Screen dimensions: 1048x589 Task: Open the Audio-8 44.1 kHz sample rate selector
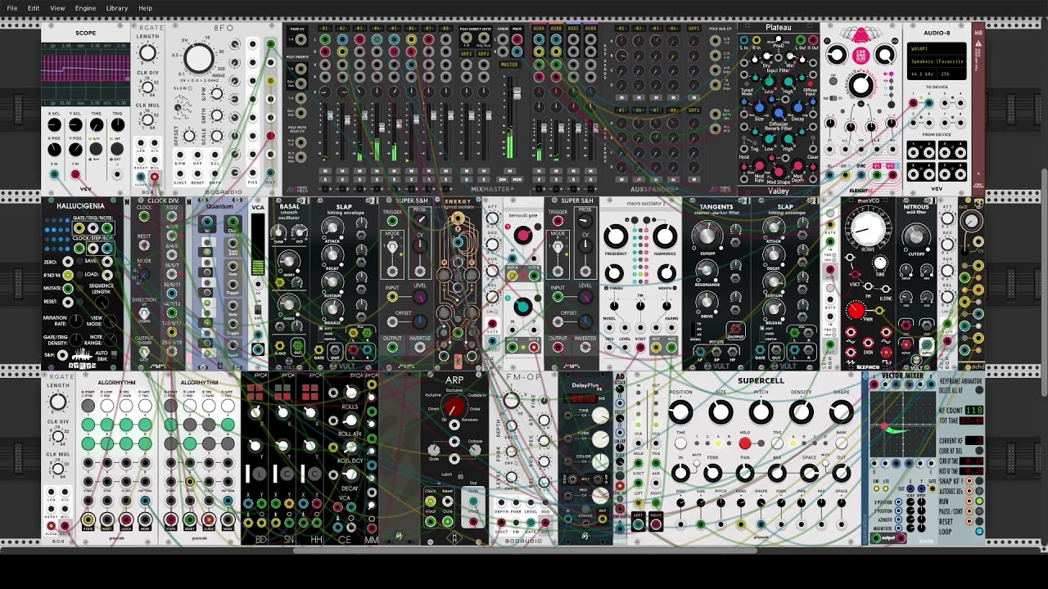coord(922,74)
